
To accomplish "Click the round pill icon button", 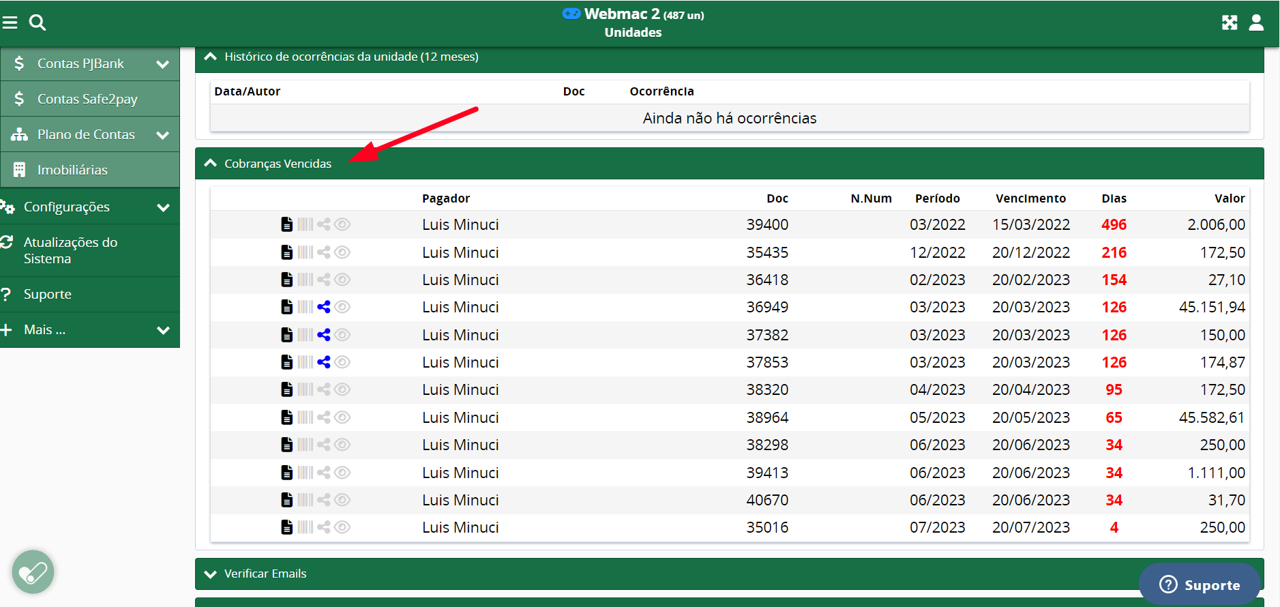I will 33,572.
